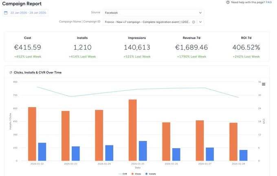Click the pie chart icon beside chart title
Viewport: 277px width, 176px height.
coord(11,72)
